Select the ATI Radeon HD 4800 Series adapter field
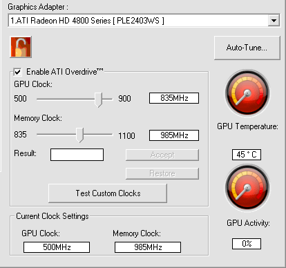The width and height of the screenshot is (286, 268). pos(144,21)
